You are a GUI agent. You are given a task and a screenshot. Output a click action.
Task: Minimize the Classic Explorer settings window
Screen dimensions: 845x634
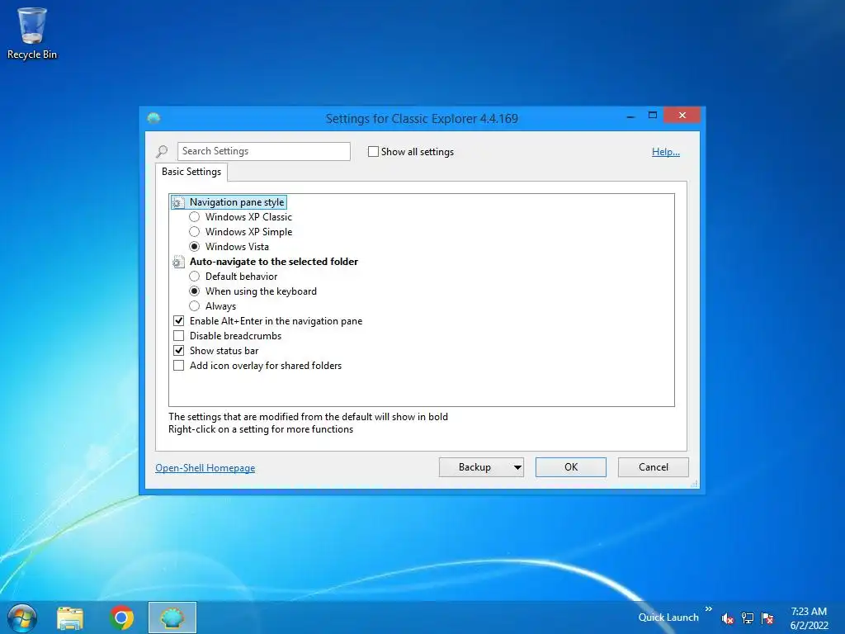pos(630,116)
